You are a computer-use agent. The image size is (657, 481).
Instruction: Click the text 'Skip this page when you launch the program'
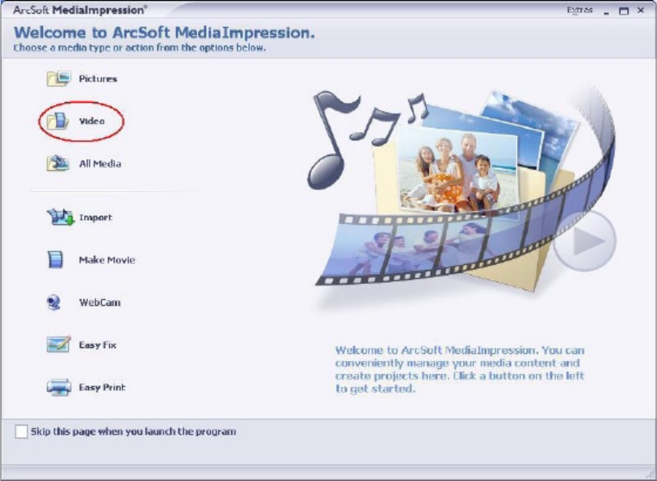[x=134, y=431]
